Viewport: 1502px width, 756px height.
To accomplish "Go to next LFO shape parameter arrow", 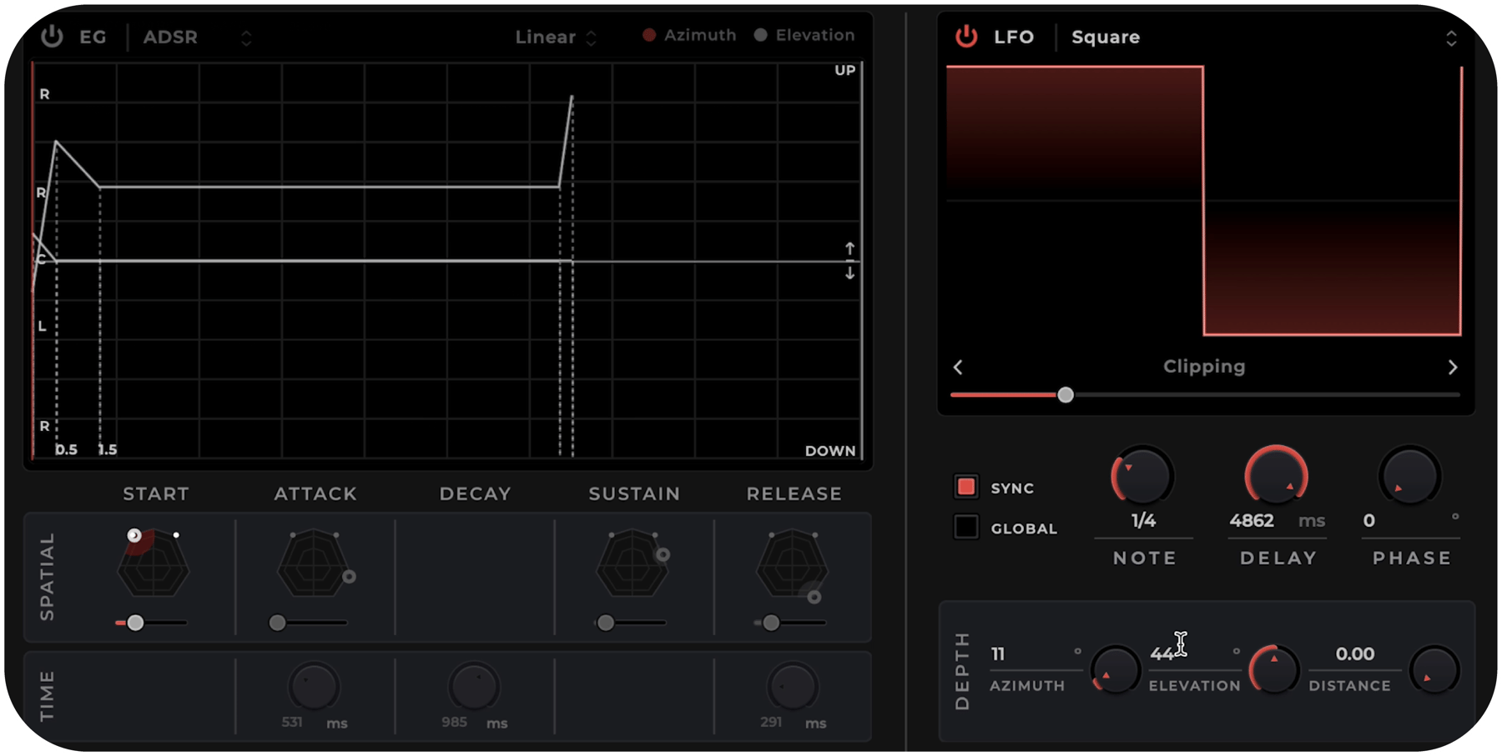I will [1453, 367].
